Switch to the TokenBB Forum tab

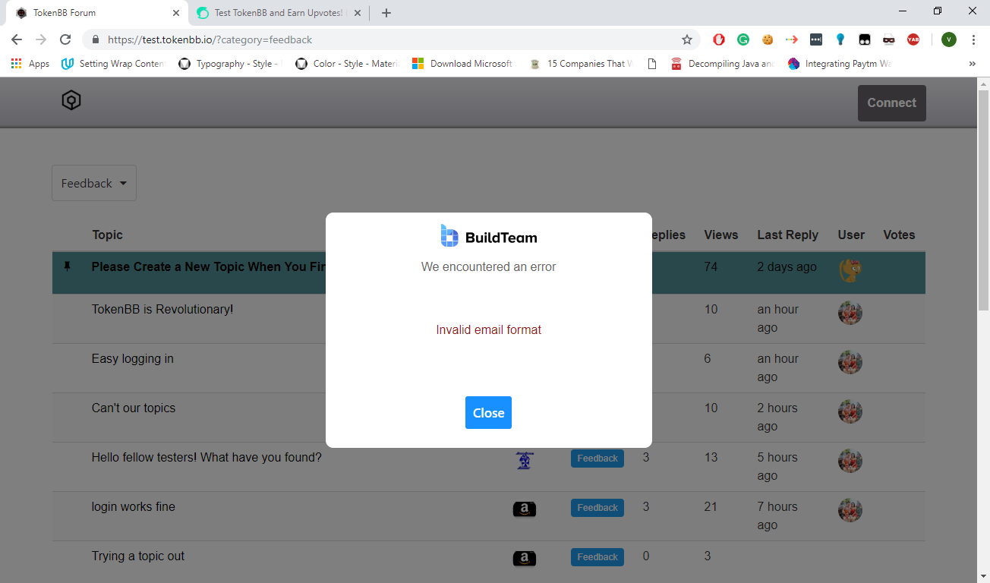click(96, 13)
